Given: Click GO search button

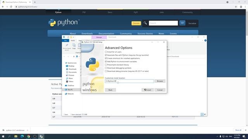Looking at the screenshot, I should [x=183, y=23].
